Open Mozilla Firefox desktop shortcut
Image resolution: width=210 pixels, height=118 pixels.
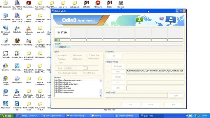(x=17, y=42)
